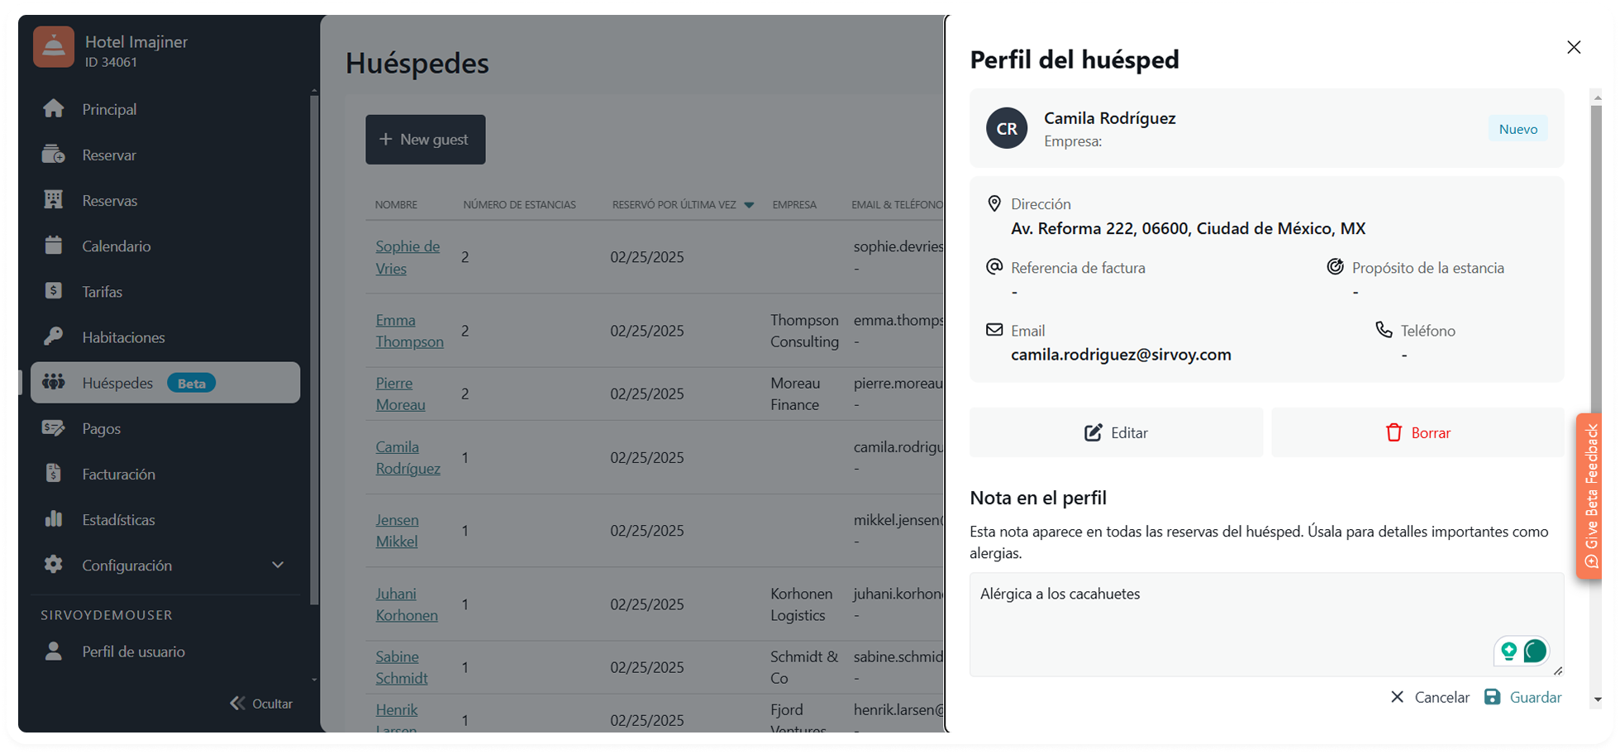Click the Facturación invoice icon
This screenshot has width=1620, height=754.
tap(54, 474)
